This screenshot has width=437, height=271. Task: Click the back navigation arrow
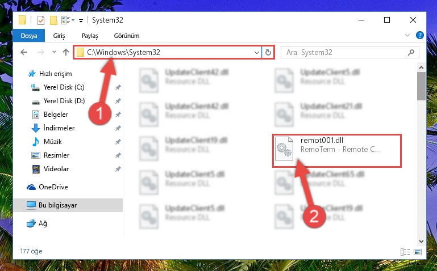[24, 52]
